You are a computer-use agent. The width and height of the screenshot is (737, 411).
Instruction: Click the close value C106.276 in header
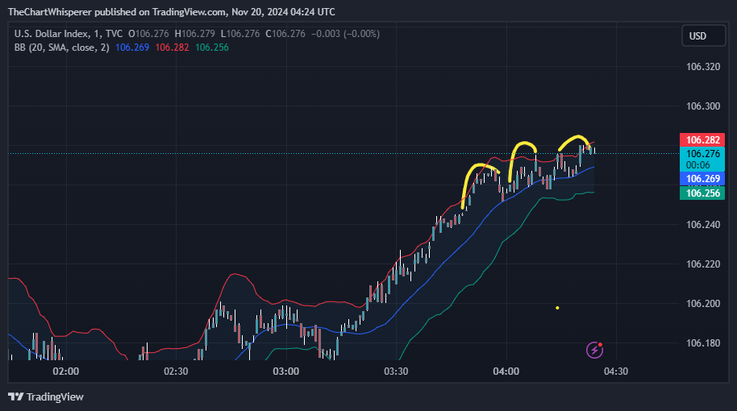pos(285,34)
